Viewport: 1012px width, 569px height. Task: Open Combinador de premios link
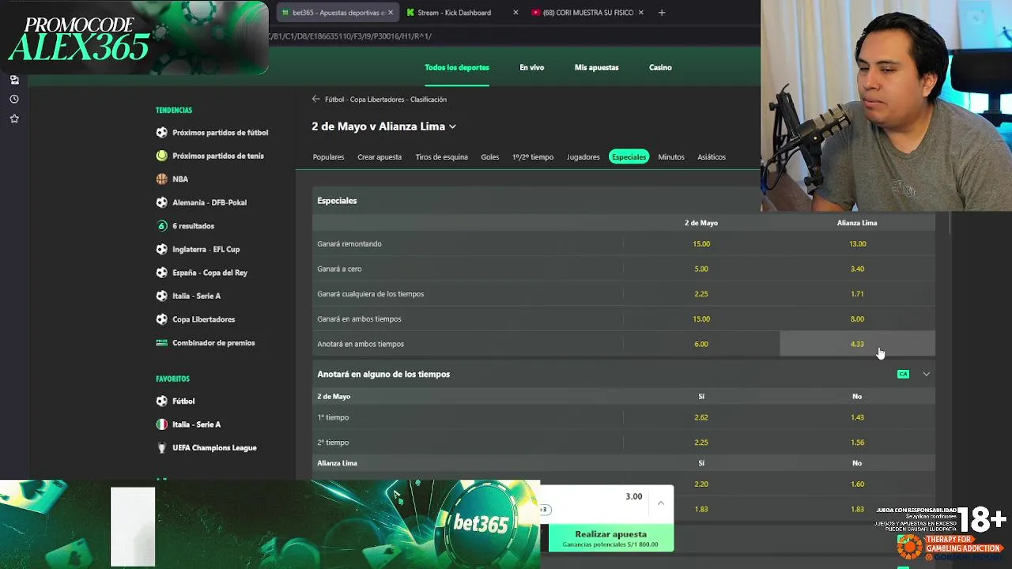[213, 343]
